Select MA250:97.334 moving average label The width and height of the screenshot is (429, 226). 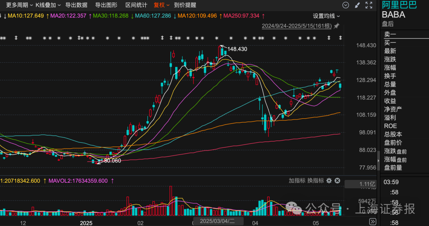(242, 16)
